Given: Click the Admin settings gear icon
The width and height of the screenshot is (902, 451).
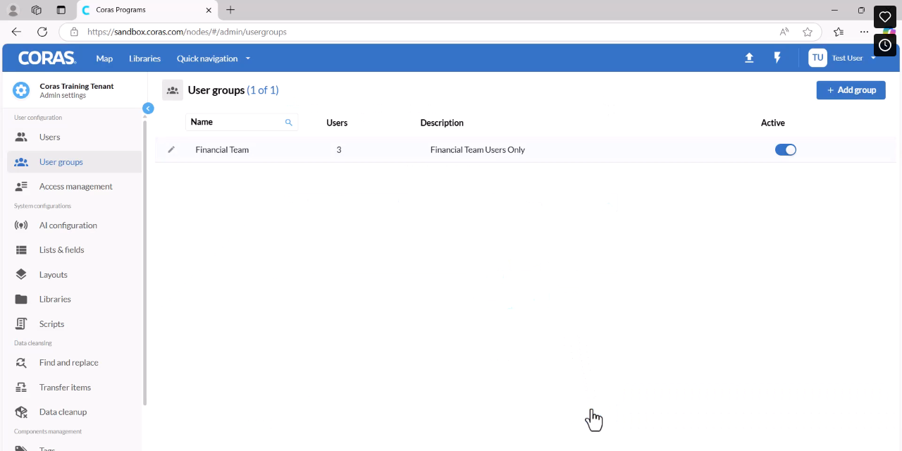Looking at the screenshot, I should point(21,90).
